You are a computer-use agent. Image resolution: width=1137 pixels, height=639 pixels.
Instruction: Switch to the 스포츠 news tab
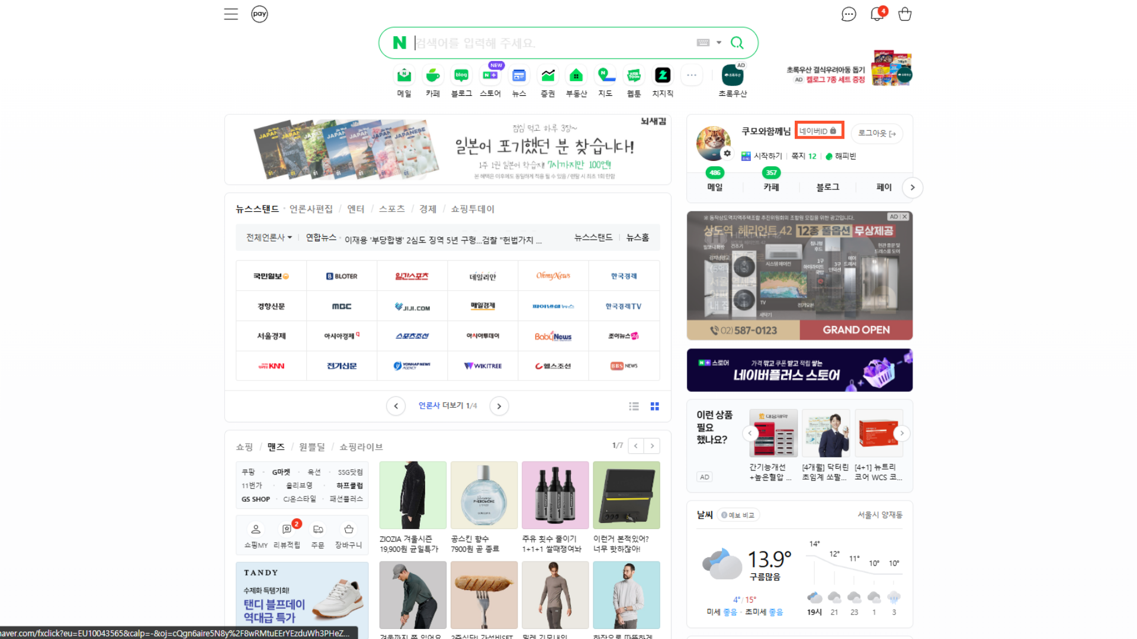click(x=391, y=208)
